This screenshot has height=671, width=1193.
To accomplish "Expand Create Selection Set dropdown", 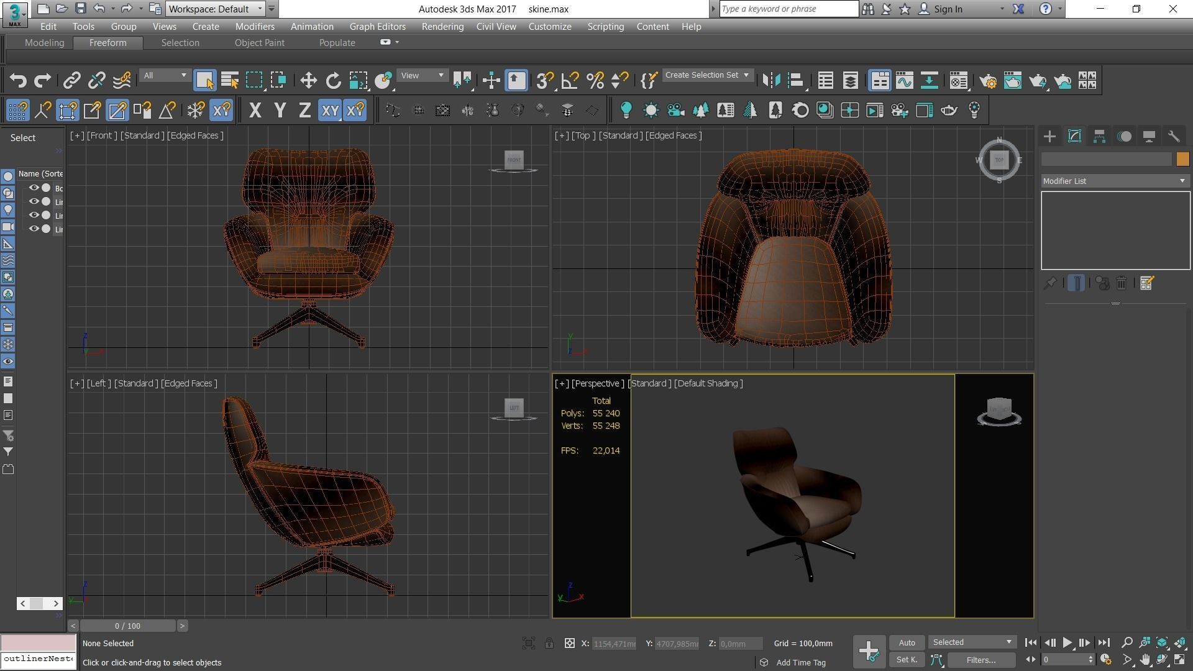I will 707,75.
